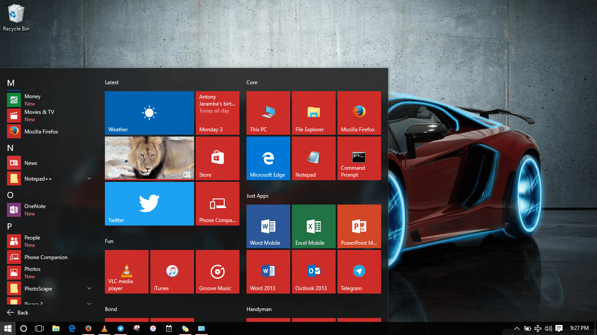Open the This PC tile
Image resolution: width=597 pixels, height=335 pixels.
(268, 113)
